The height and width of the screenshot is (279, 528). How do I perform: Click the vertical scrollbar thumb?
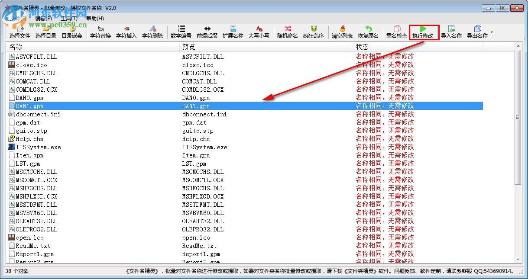(518, 117)
